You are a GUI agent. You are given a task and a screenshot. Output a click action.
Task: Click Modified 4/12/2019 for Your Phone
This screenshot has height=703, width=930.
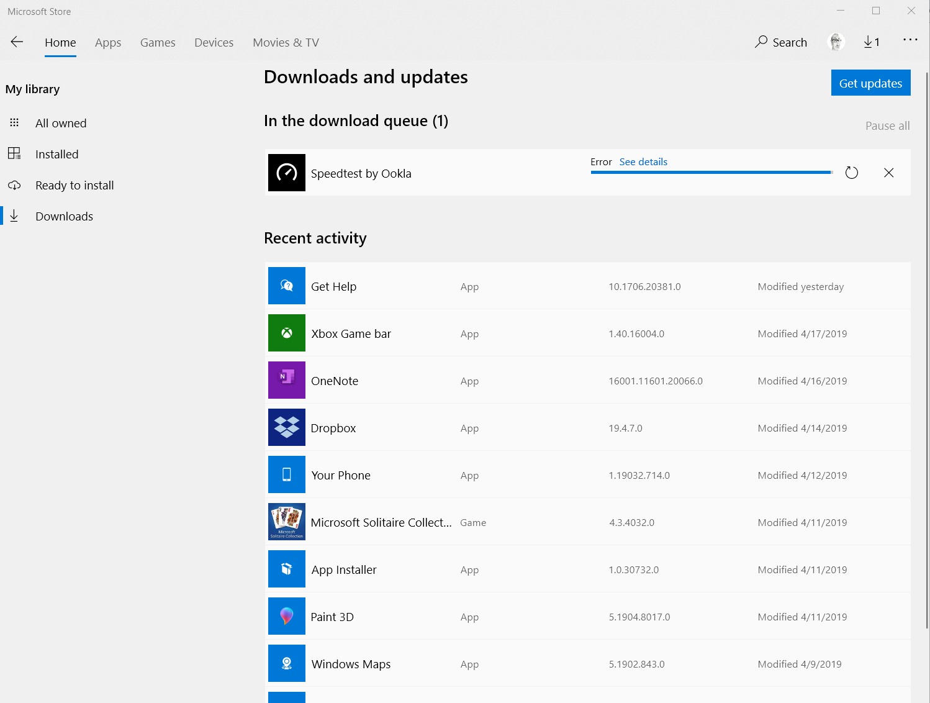point(802,475)
